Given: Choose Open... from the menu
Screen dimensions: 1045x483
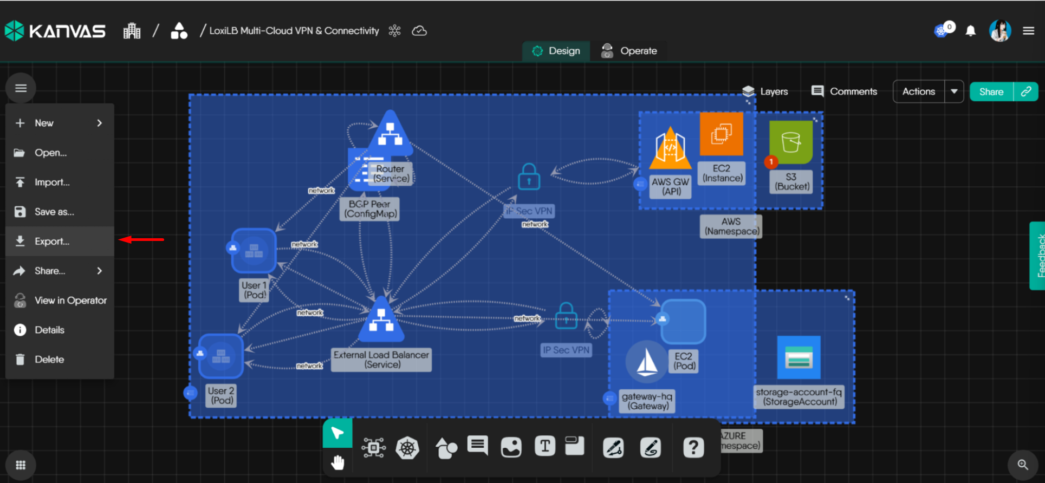Looking at the screenshot, I should [x=60, y=153].
